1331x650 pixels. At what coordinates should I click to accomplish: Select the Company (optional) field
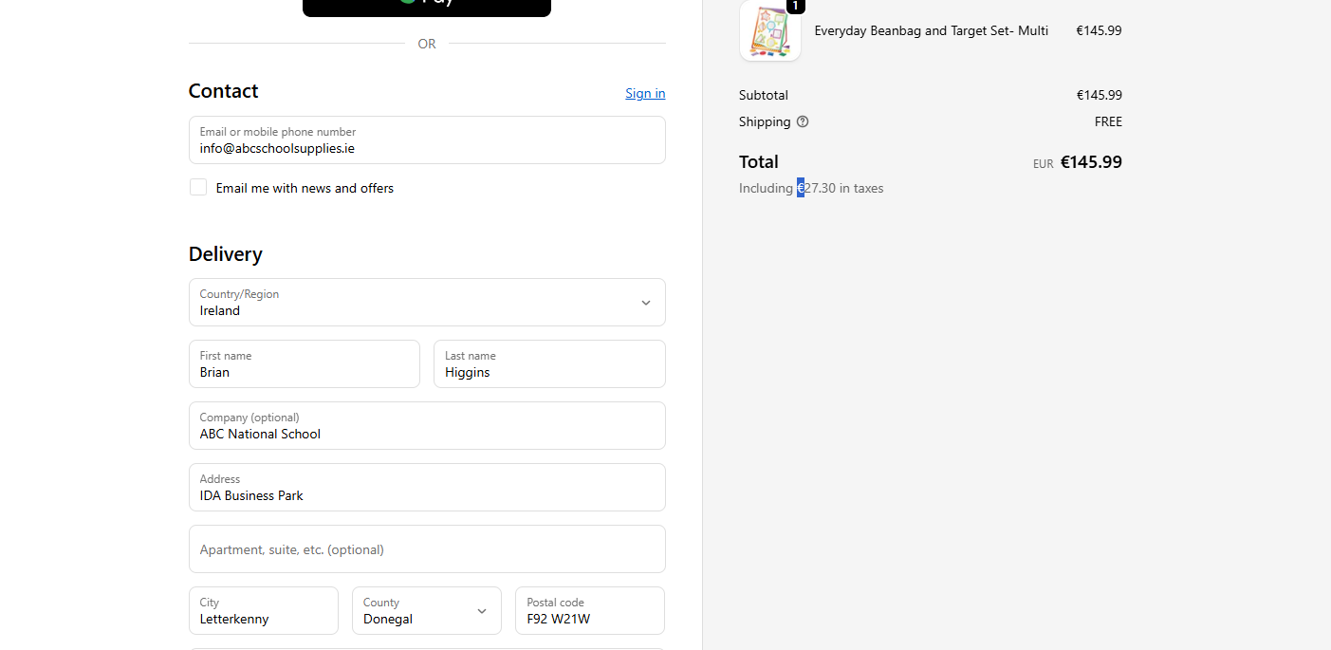click(427, 426)
